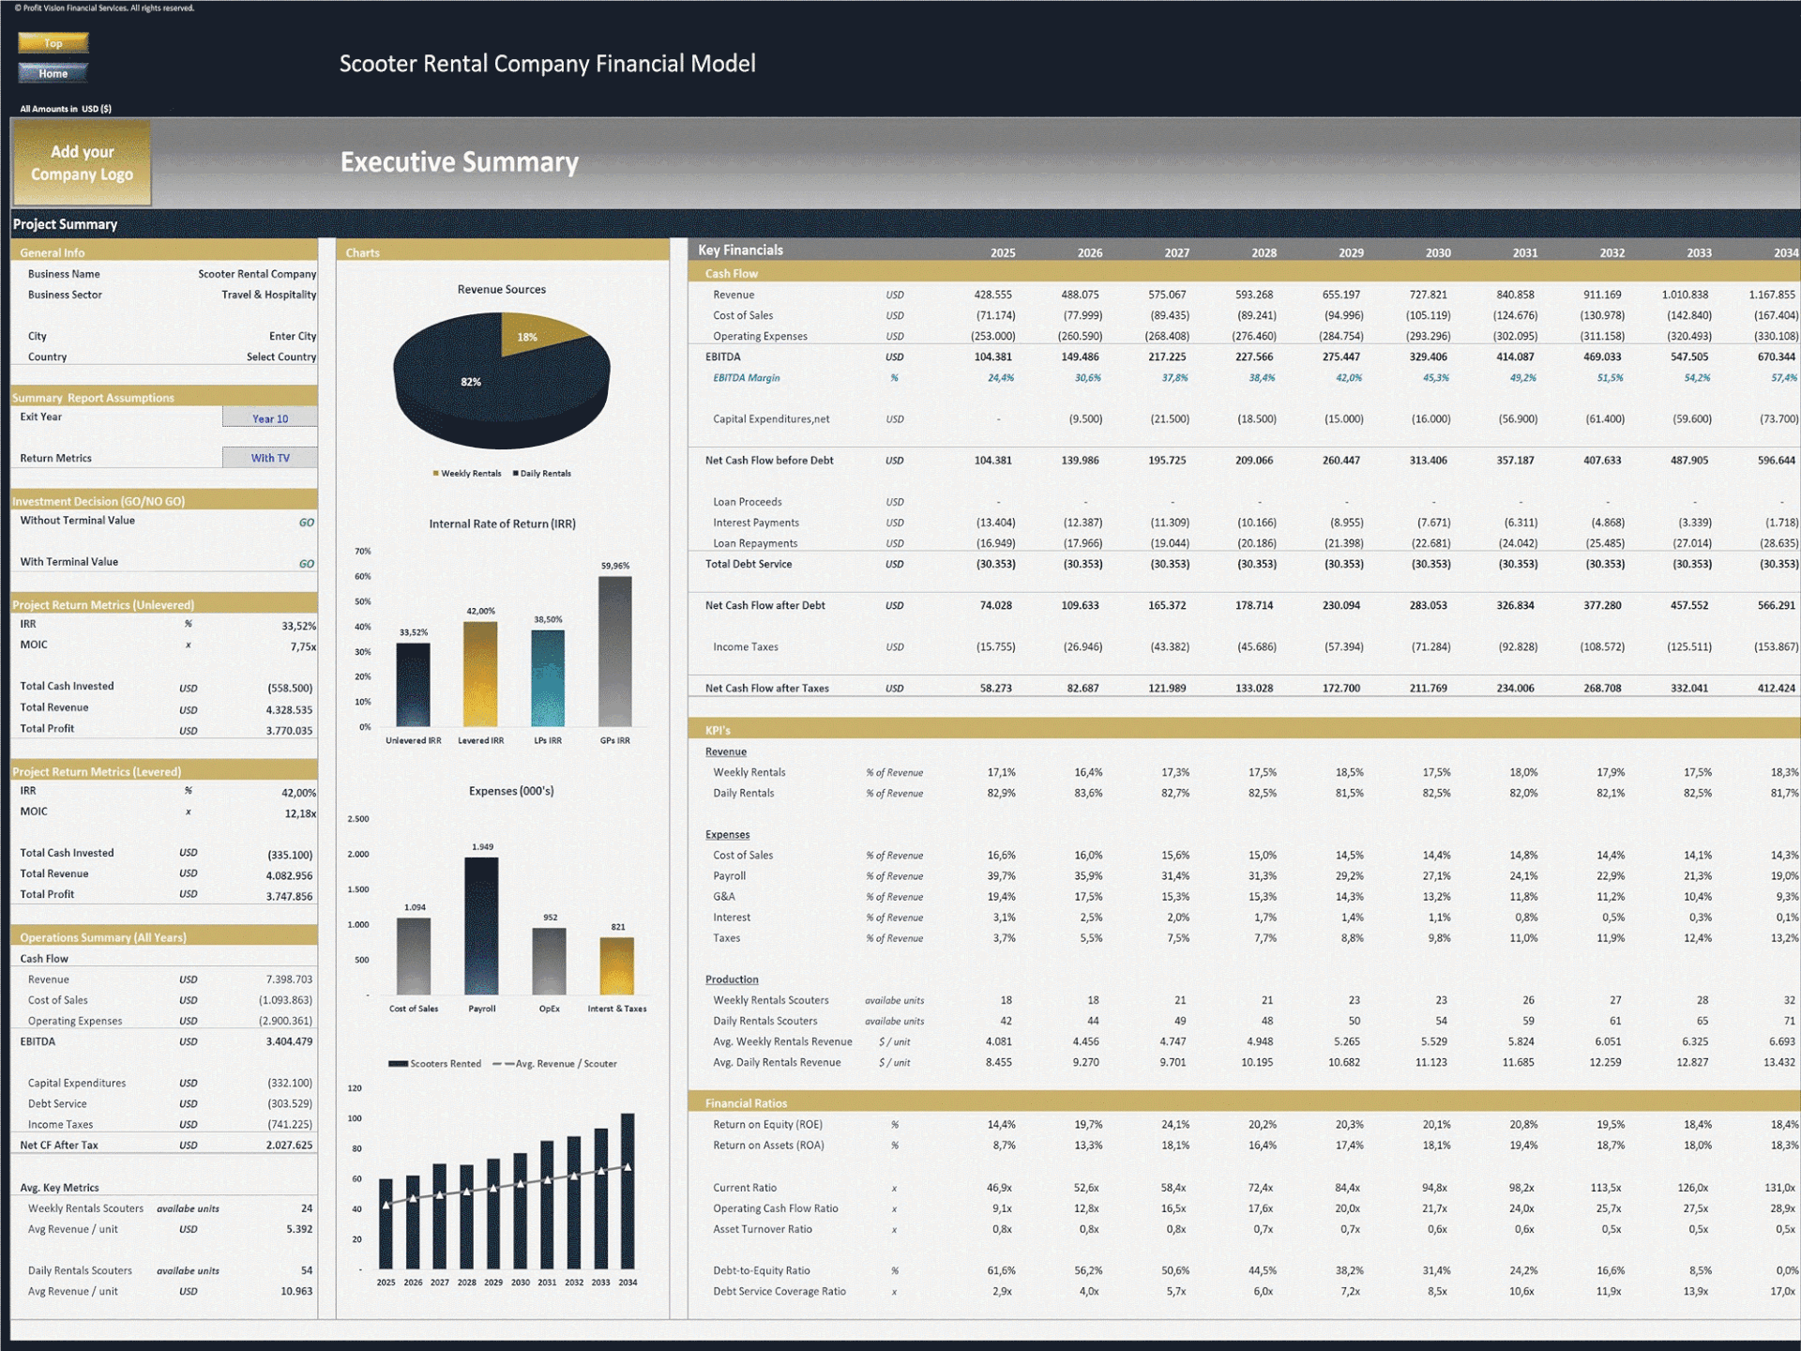Select the With Terminal Value GO result
The height and width of the screenshot is (1351, 1801).
coord(307,564)
